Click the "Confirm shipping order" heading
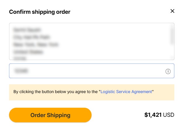Screen dimensions: 184x132 (40, 12)
